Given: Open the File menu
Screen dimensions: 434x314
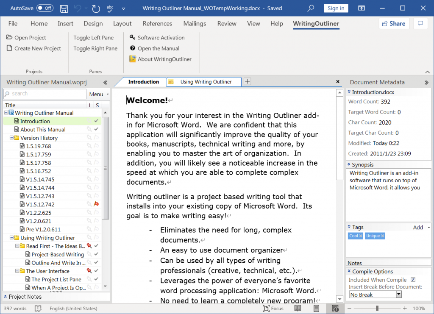Looking at the screenshot, I should pos(13,23).
